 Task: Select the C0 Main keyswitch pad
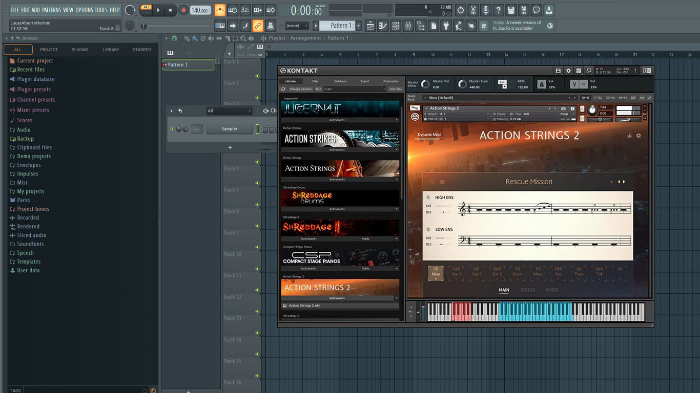click(x=436, y=273)
